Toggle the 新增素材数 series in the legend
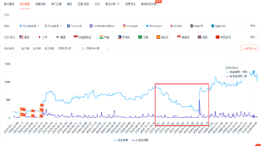This screenshot has width=261, height=146. pyautogui.click(x=140, y=141)
